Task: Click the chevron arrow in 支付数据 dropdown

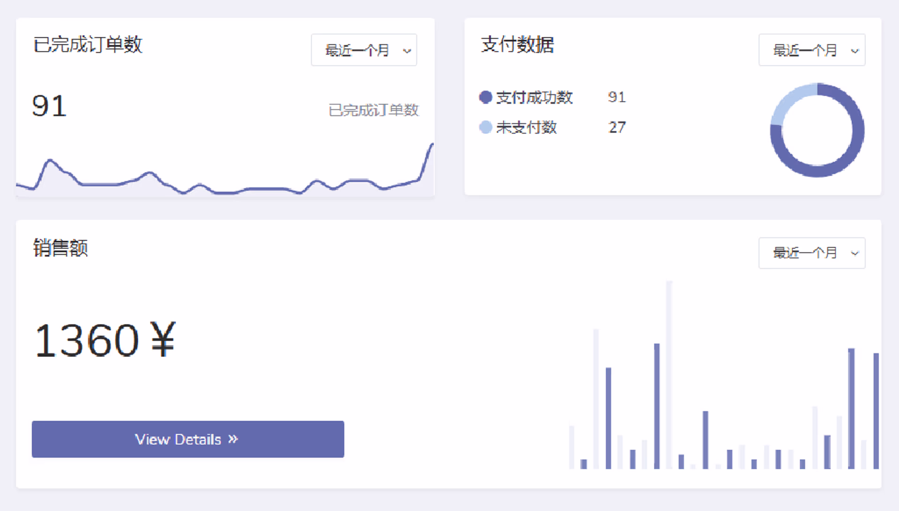Action: [x=855, y=51]
